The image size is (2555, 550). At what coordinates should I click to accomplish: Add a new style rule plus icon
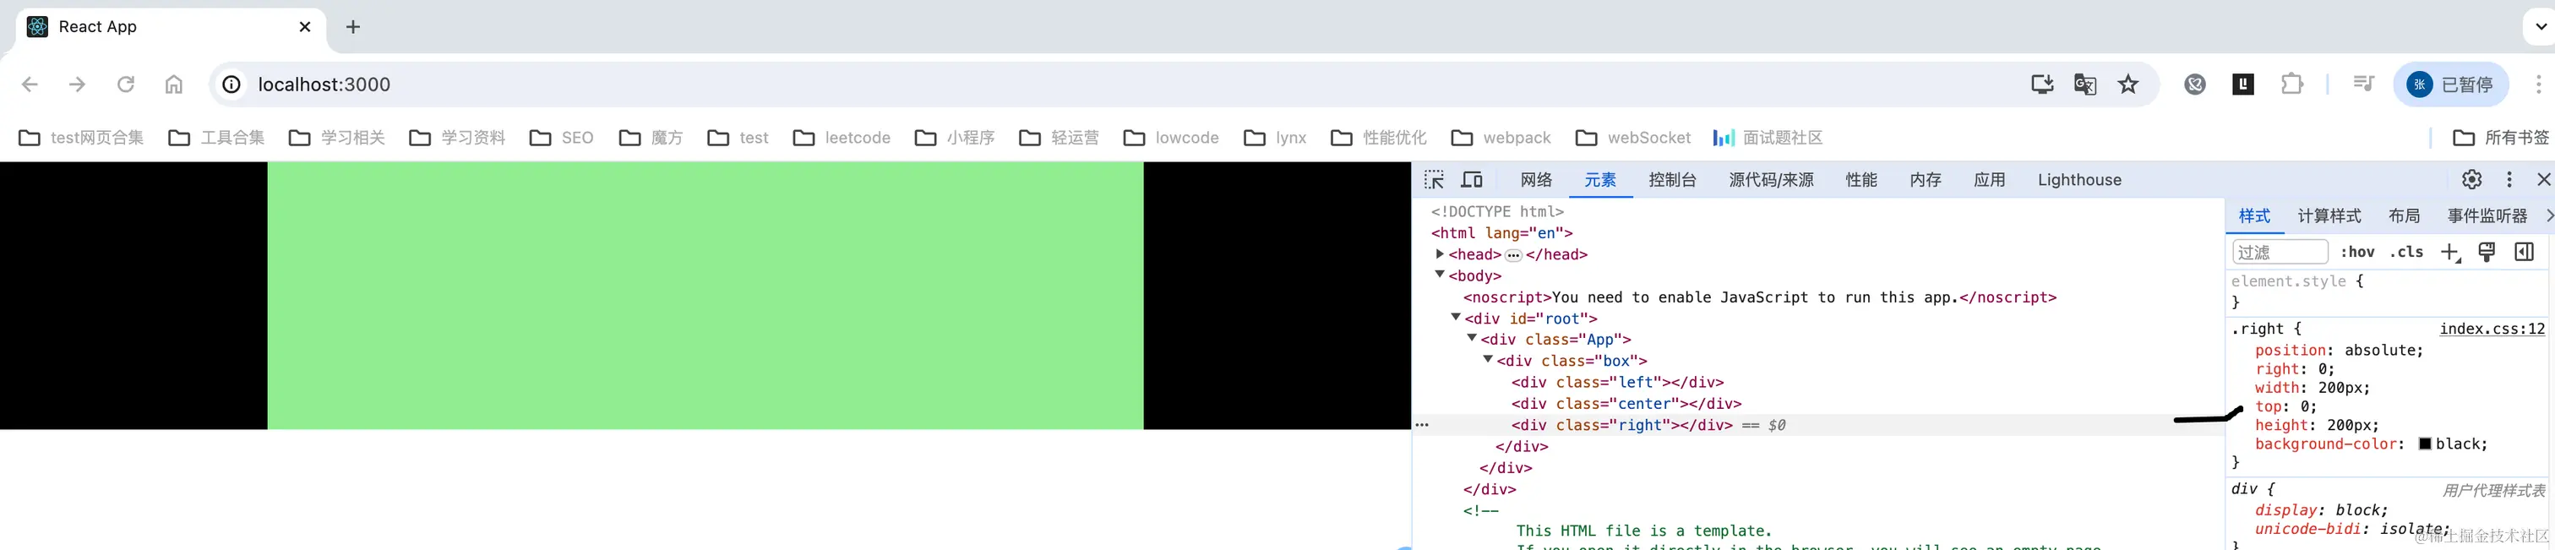tap(2450, 252)
